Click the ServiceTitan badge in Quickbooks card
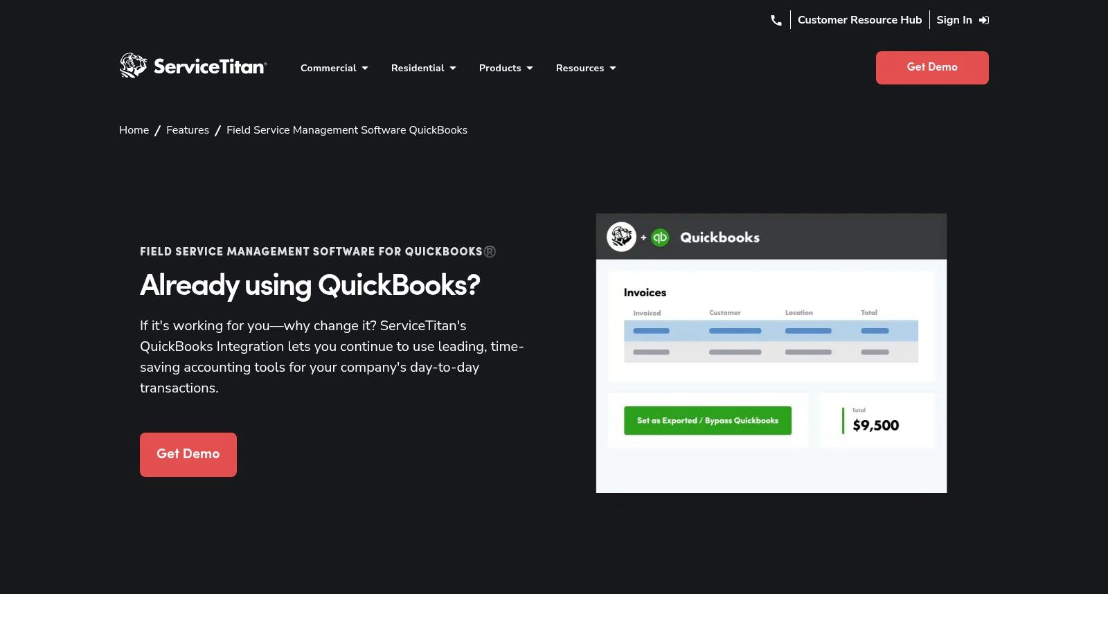The height and width of the screenshot is (623, 1108). [621, 237]
